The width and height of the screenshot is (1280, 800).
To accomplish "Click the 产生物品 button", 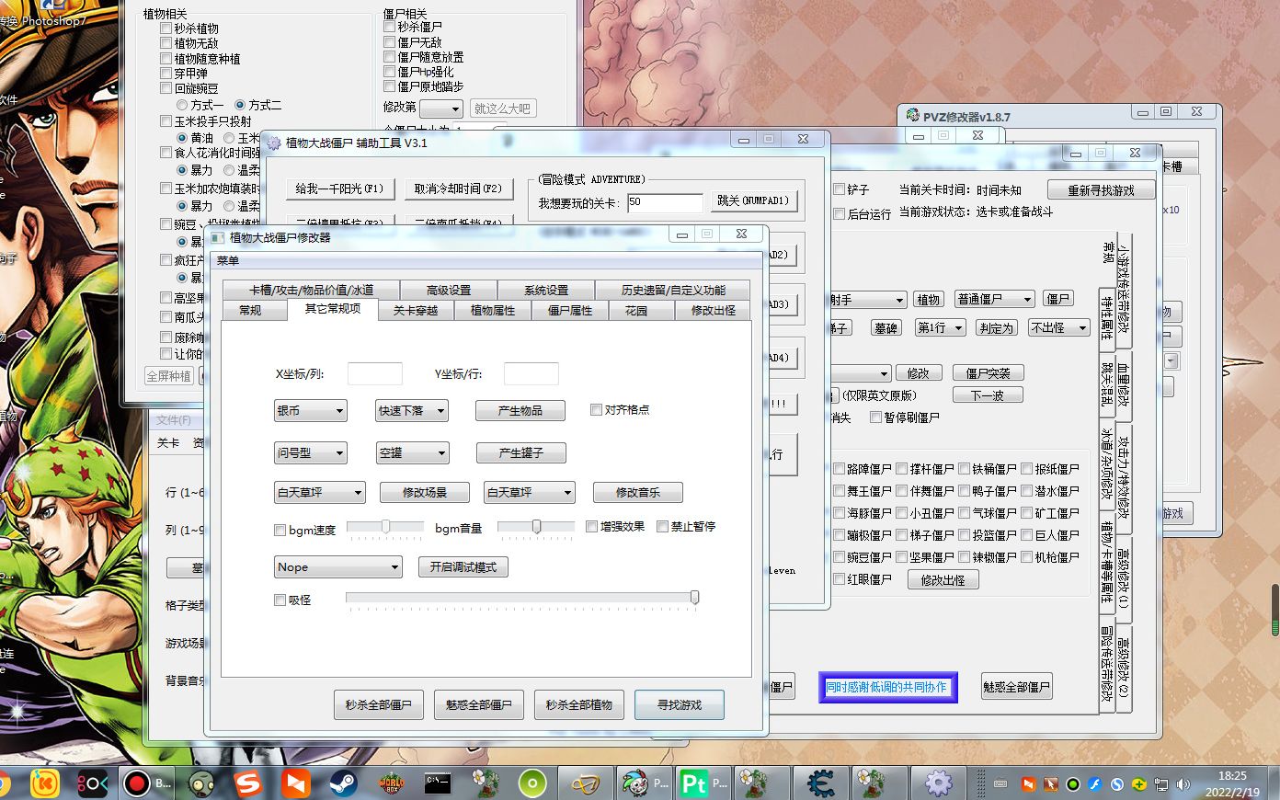I will [520, 411].
